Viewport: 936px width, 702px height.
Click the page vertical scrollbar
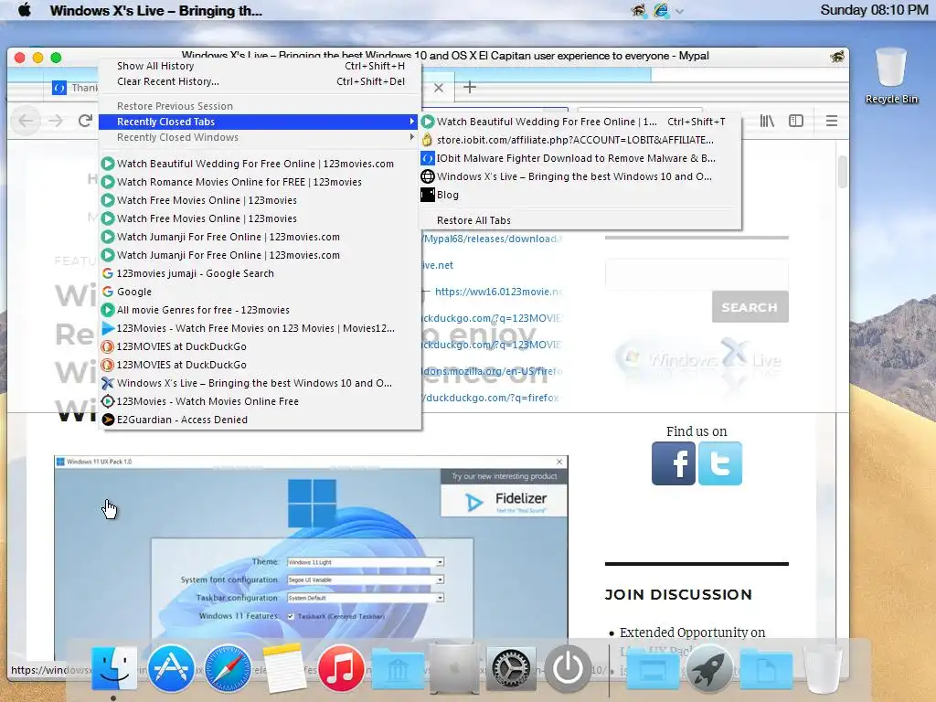(842, 172)
